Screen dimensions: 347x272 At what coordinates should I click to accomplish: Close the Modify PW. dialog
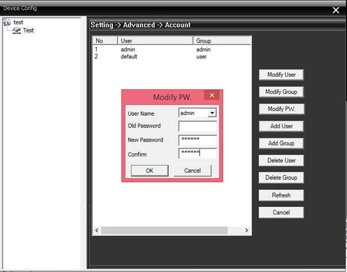coord(212,96)
